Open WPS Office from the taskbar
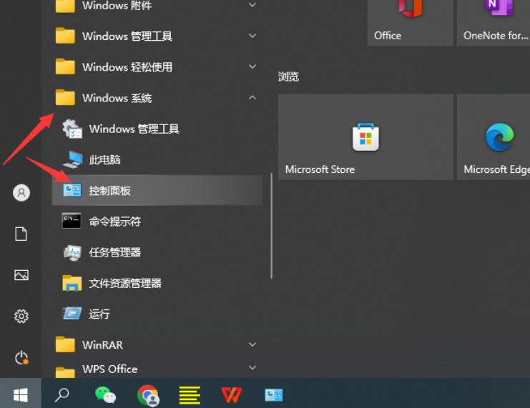 pos(232,395)
